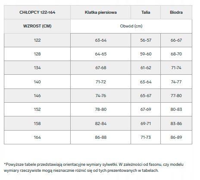Select the height 128 cell

pyautogui.click(x=37, y=54)
